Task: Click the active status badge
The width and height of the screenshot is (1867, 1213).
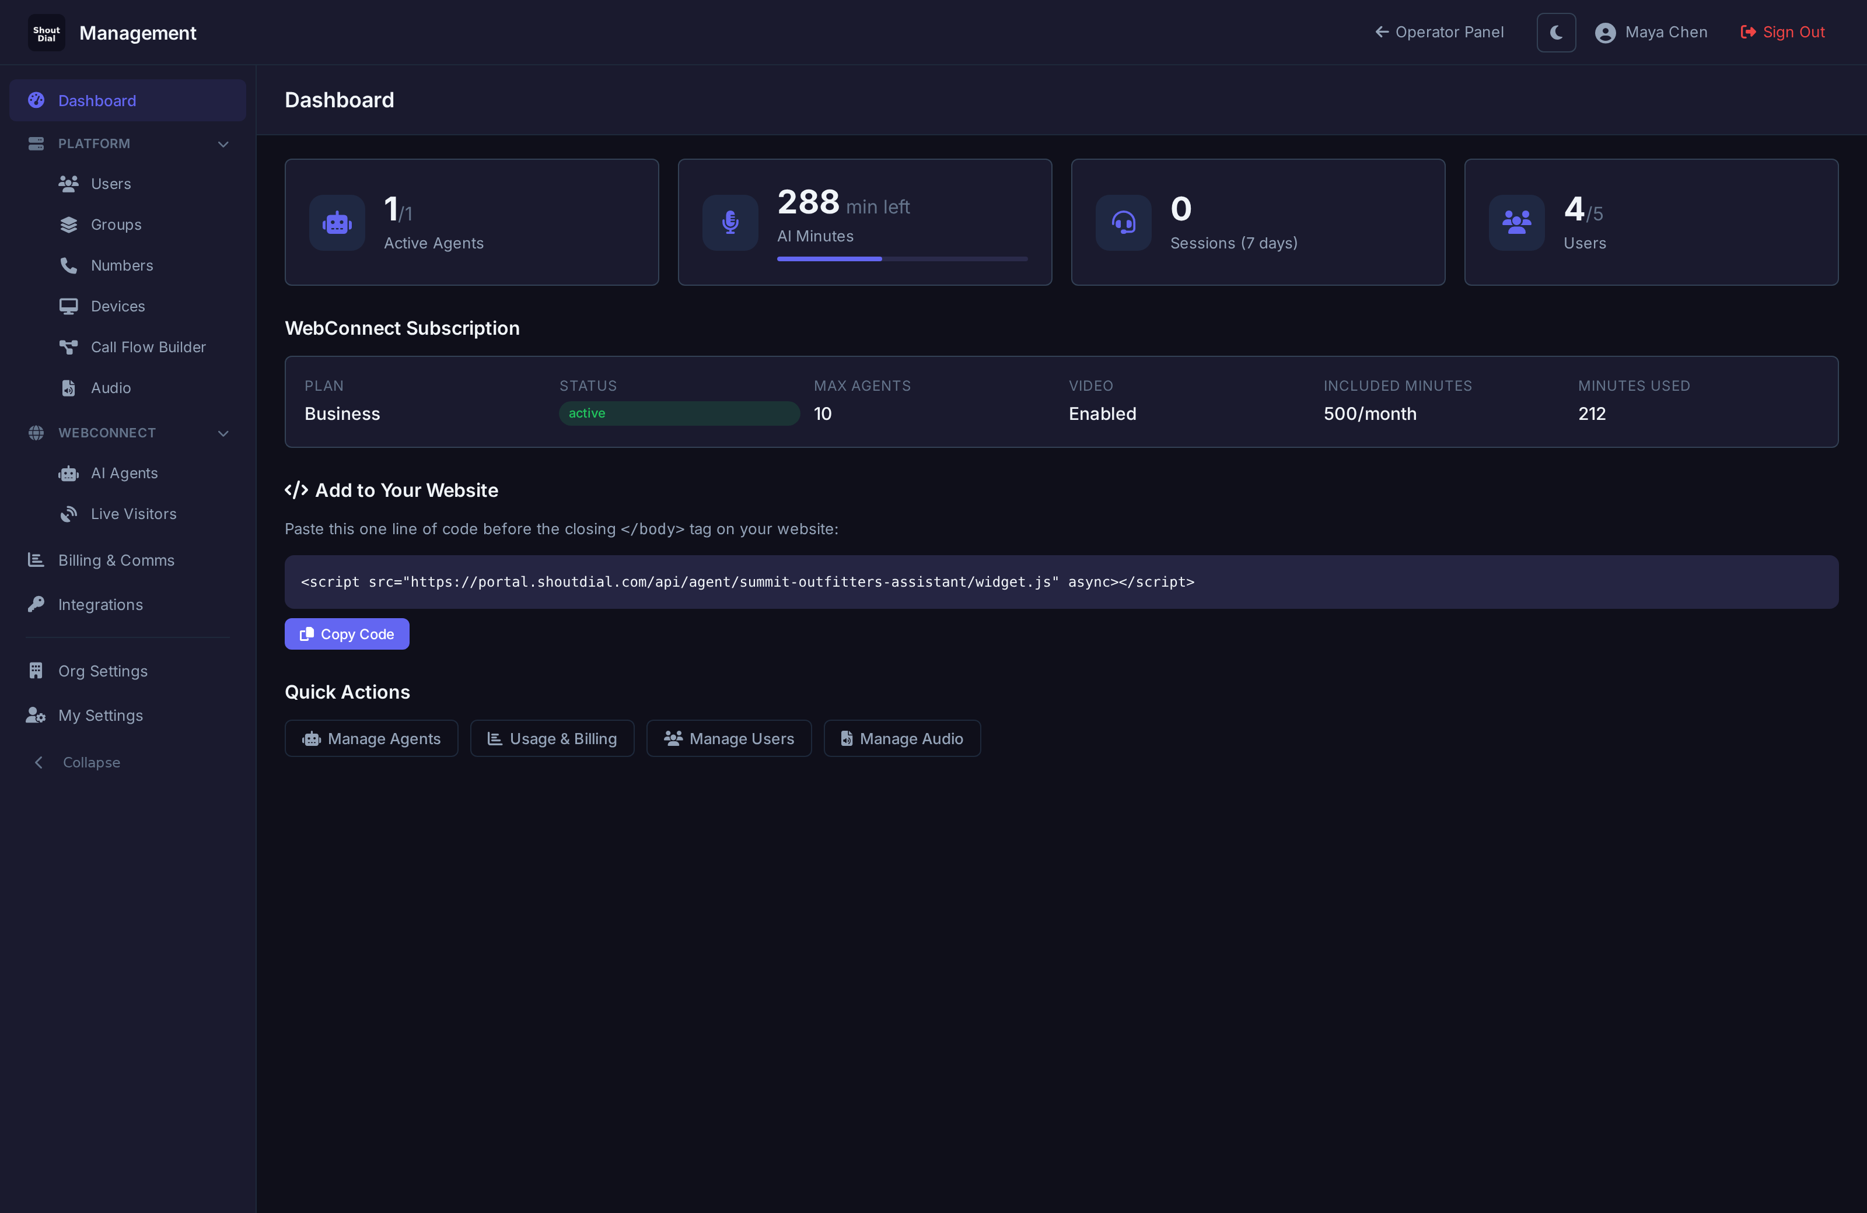Action: [x=679, y=413]
